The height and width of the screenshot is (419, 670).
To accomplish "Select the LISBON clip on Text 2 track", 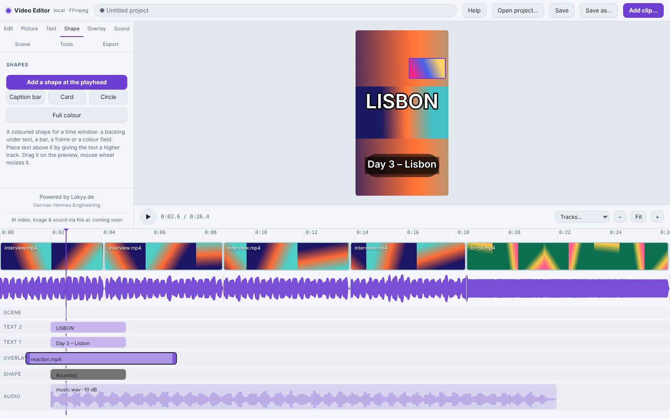I will click(88, 328).
